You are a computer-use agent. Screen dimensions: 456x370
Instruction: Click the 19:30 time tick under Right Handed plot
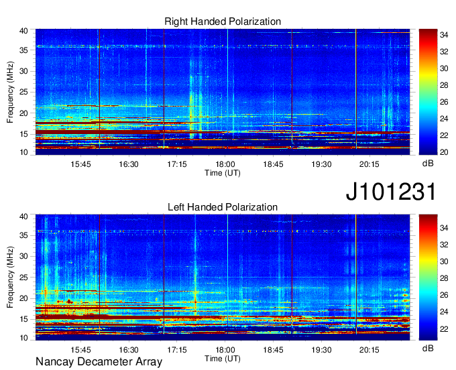point(321,164)
